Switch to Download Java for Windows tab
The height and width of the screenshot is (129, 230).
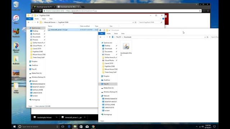[68, 7]
